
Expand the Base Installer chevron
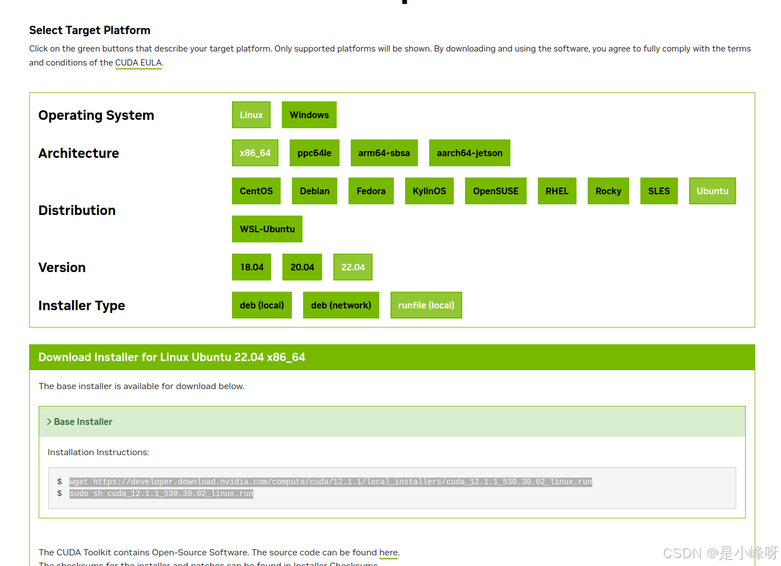pos(49,422)
